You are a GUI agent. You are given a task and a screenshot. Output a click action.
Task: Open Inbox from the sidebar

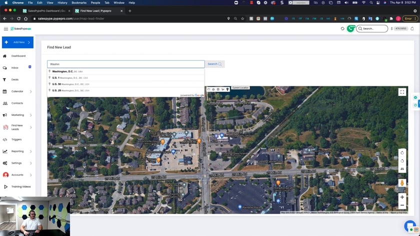[x=14, y=68]
